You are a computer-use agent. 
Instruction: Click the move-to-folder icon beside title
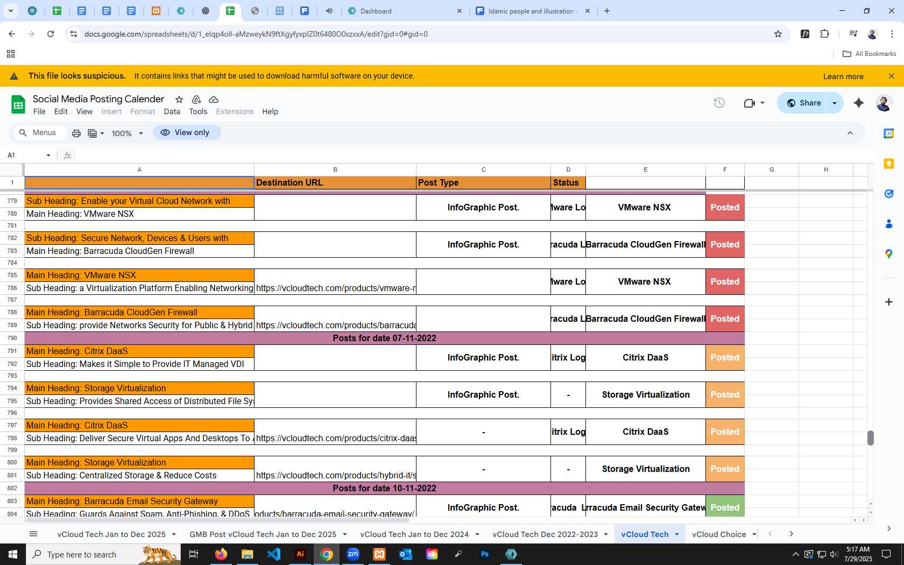click(196, 100)
